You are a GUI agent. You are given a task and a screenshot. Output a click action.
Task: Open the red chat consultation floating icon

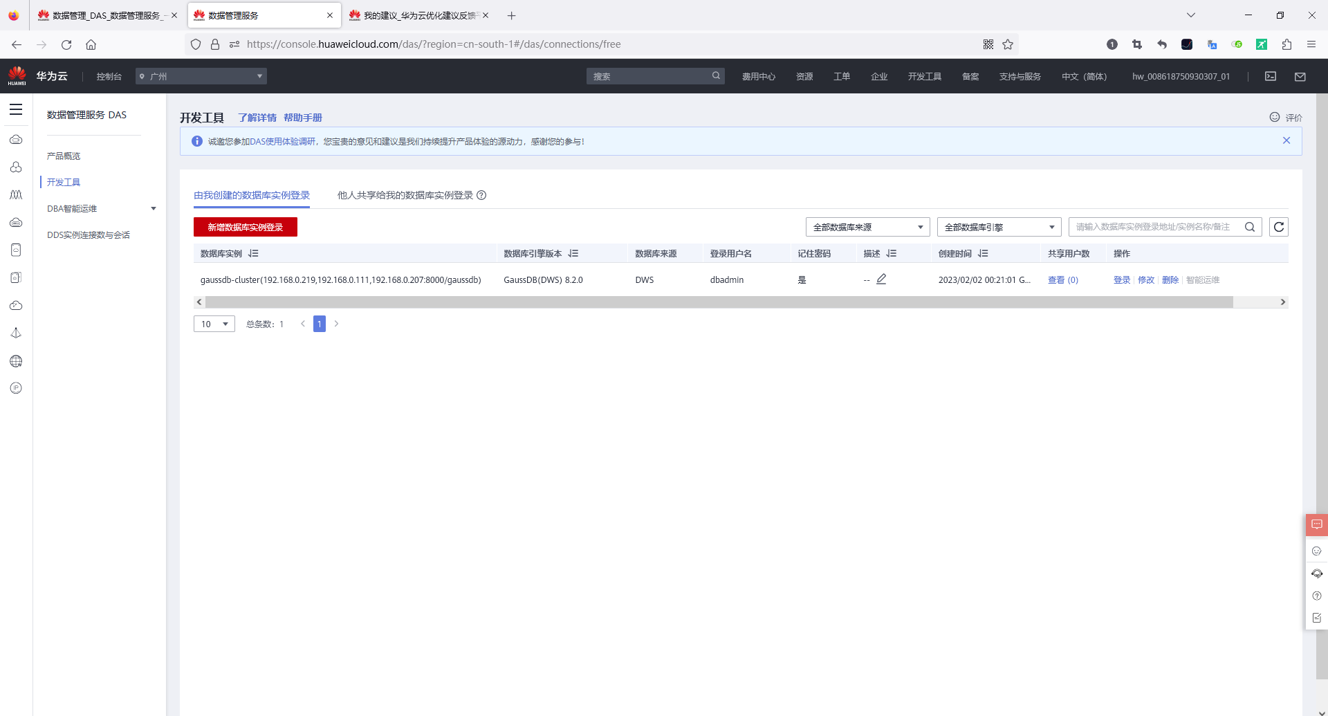pos(1317,524)
